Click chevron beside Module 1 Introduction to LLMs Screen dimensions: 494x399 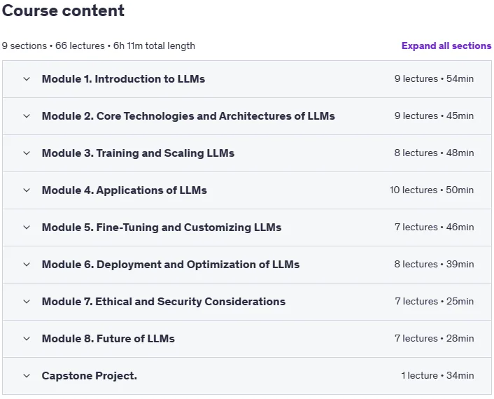click(x=27, y=79)
